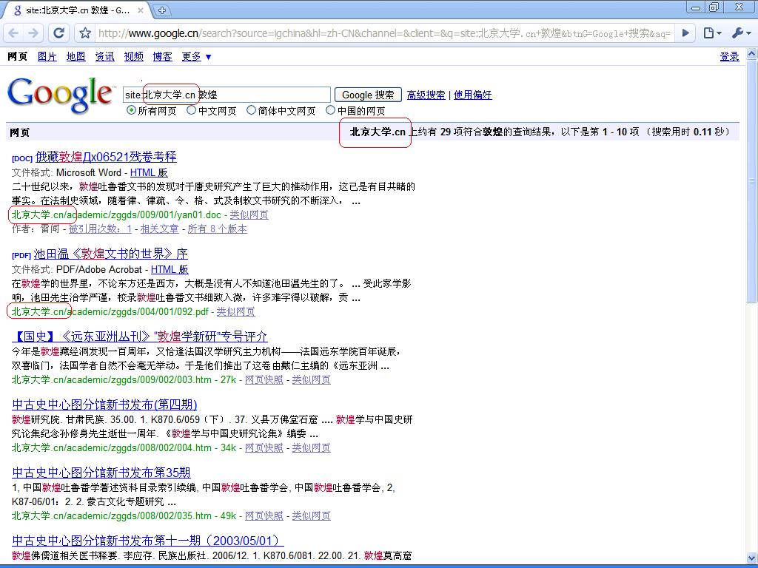Click the 登录 sign-in link

click(729, 56)
